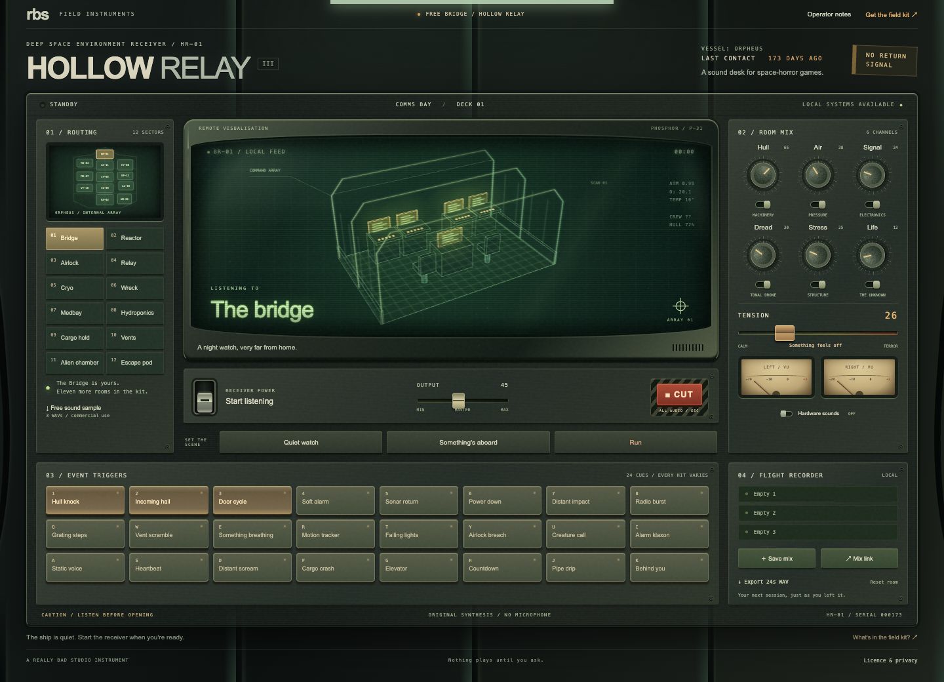Trigger the Behind you cue
The height and width of the screenshot is (682, 944).
[669, 567]
